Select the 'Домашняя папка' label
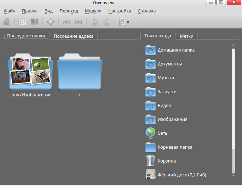Screen dimensions: 242x186 (x=176, y=50)
